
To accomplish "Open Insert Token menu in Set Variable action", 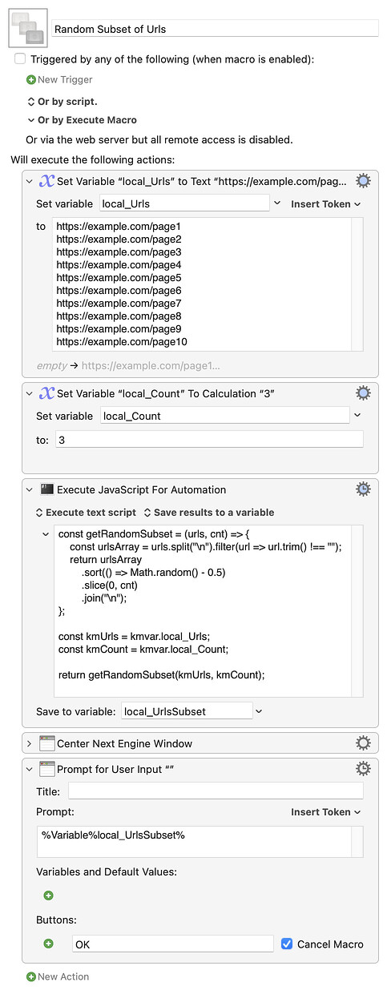I will [x=325, y=204].
